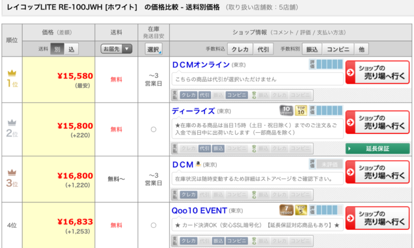
Task: Click the ¥15,800 price
Action: coord(75,126)
